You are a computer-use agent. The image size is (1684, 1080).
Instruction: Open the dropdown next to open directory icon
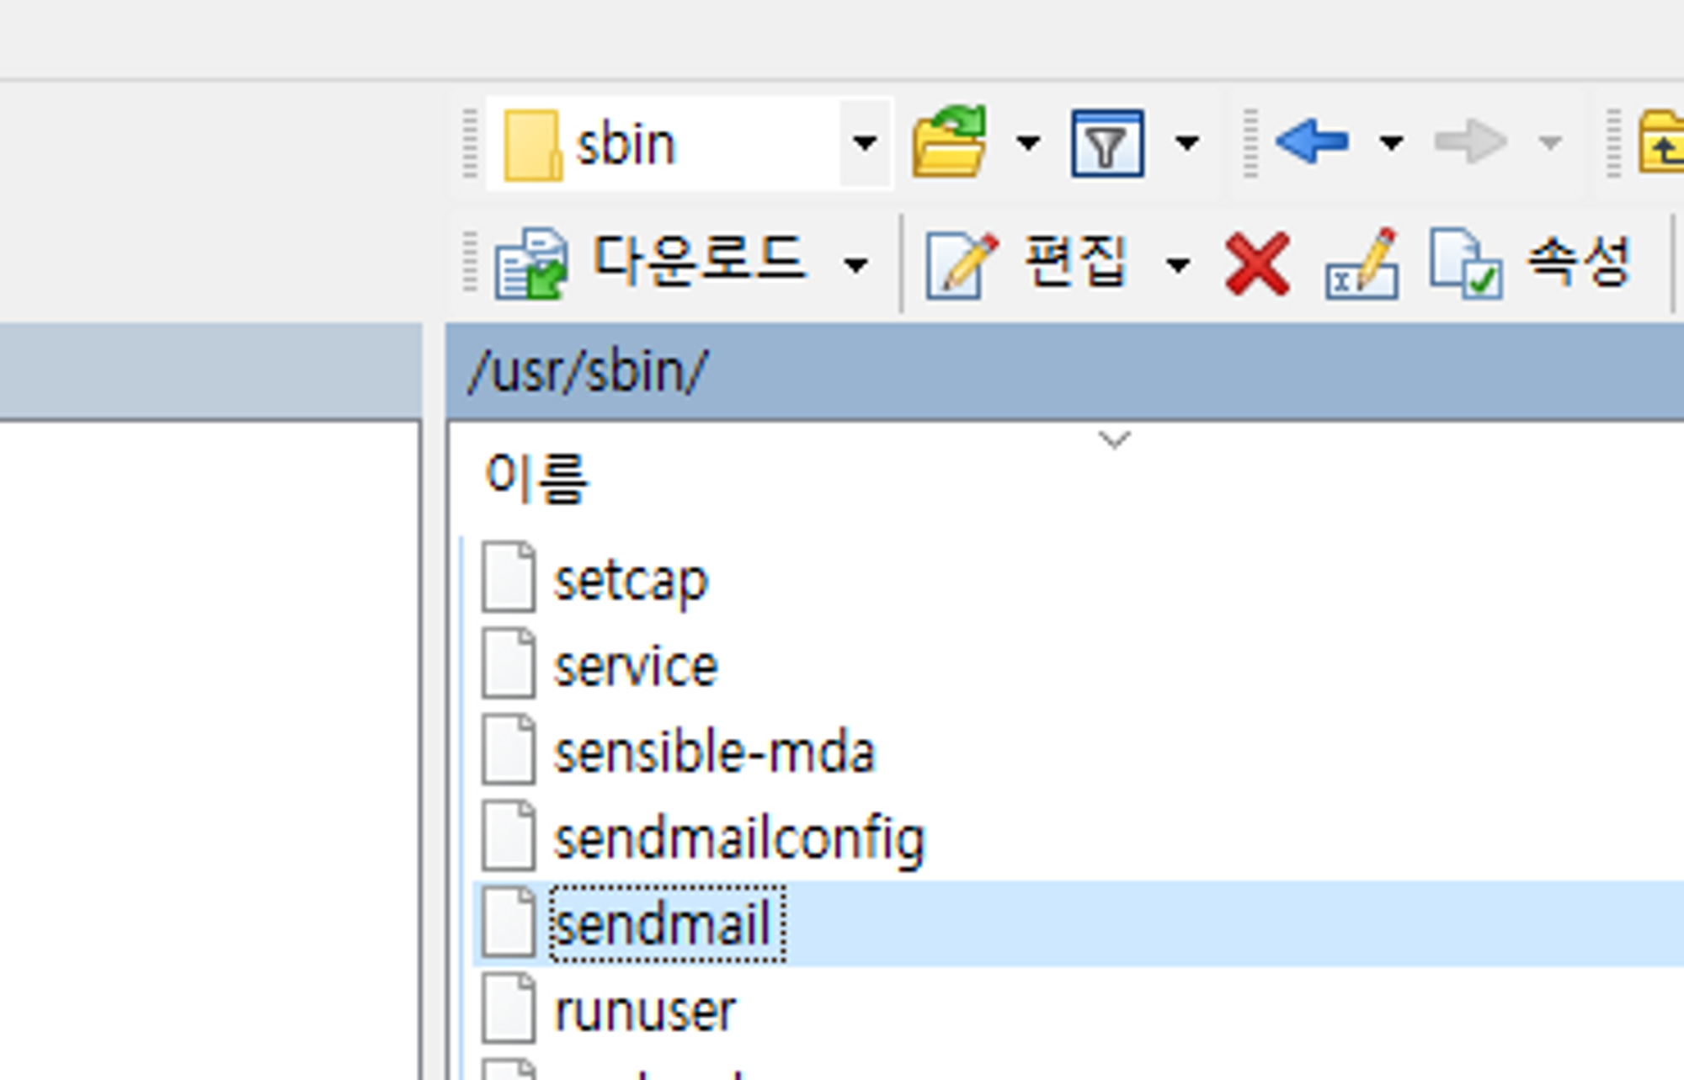(1028, 143)
